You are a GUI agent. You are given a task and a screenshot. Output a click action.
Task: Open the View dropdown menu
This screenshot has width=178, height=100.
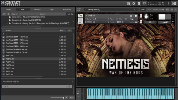[x=14, y=14]
